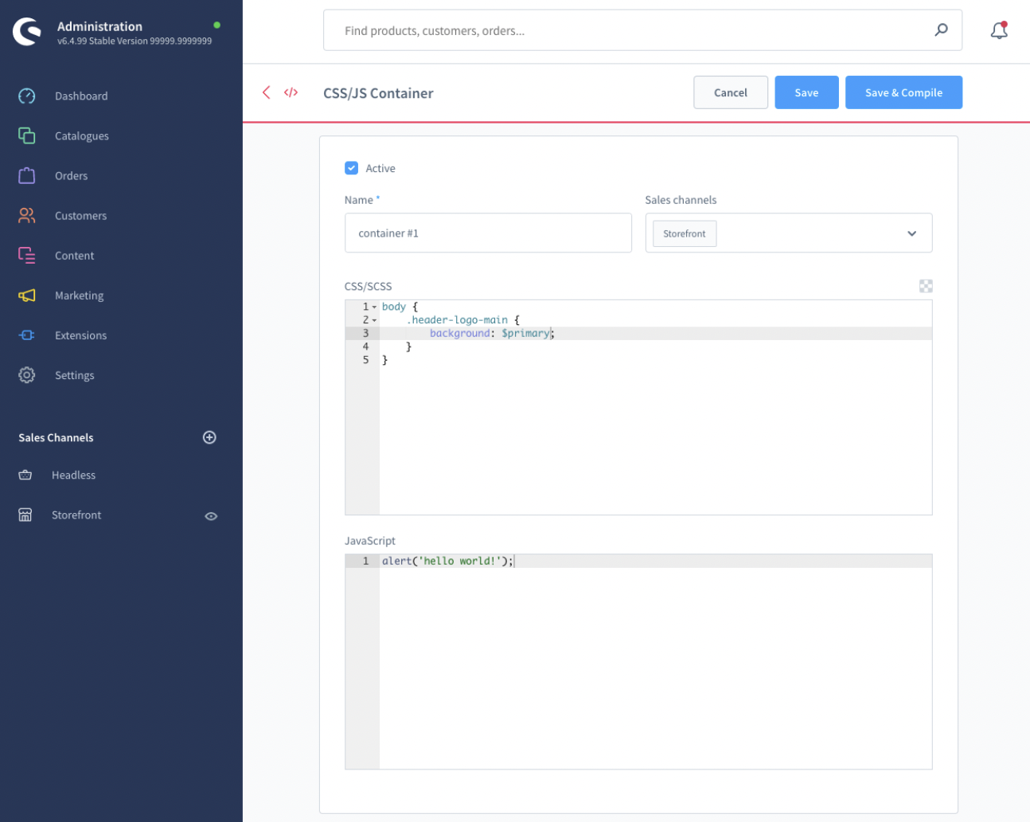Image resolution: width=1030 pixels, height=822 pixels.
Task: Open Settings gear icon
Action: point(27,375)
